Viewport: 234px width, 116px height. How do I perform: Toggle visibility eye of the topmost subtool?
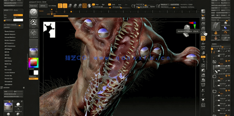click(229, 51)
